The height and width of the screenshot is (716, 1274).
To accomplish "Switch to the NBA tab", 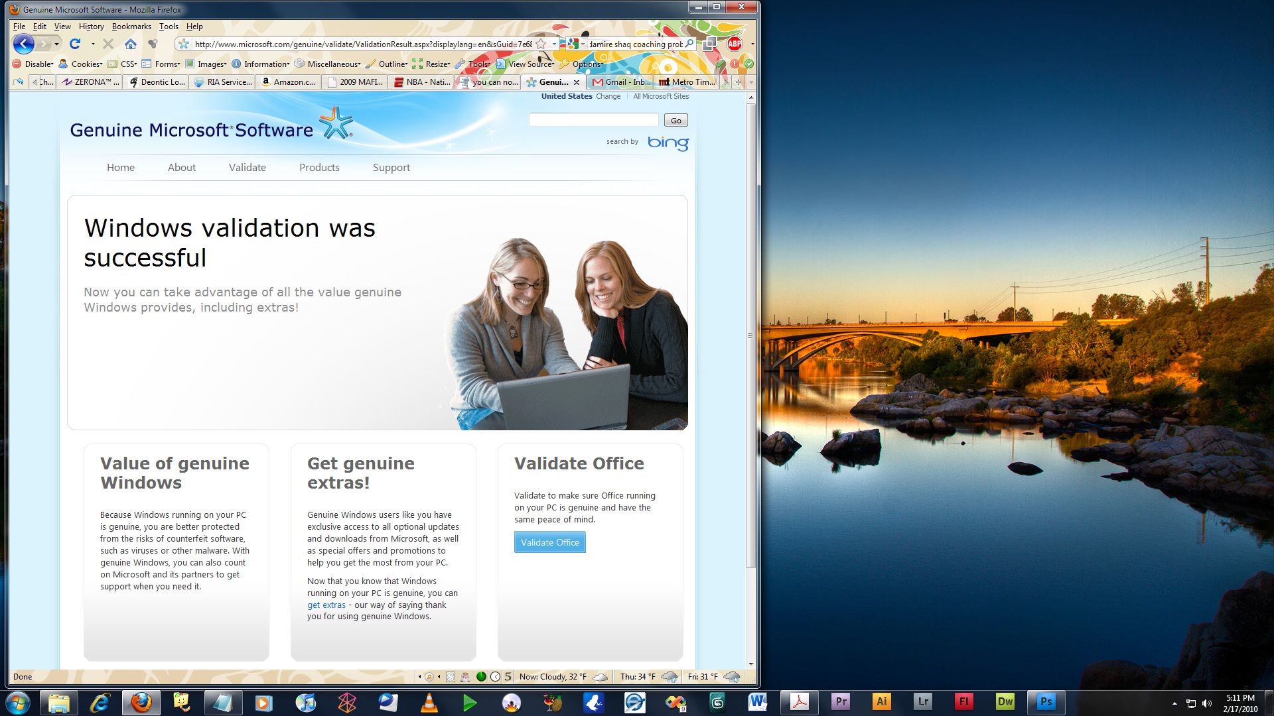I will pos(422,82).
